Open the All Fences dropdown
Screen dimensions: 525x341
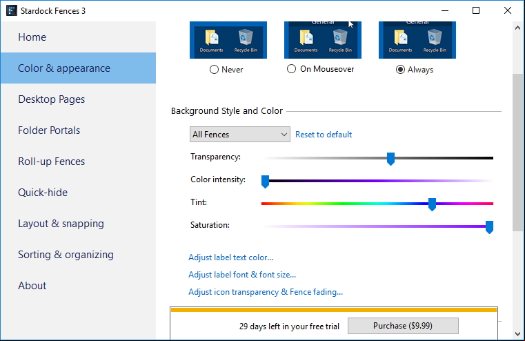239,135
